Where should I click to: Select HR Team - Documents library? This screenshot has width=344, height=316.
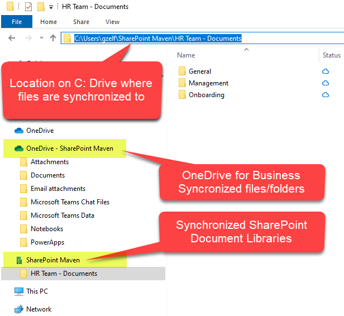tap(64, 274)
